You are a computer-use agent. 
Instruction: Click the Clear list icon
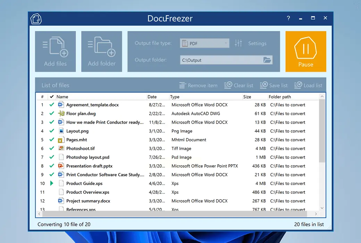(228, 85)
